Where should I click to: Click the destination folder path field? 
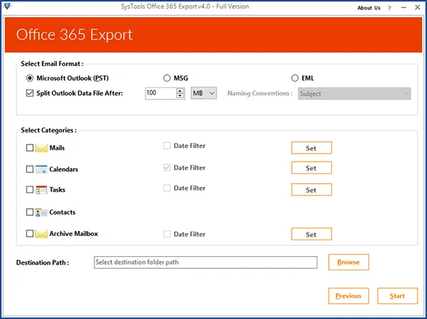click(x=206, y=262)
